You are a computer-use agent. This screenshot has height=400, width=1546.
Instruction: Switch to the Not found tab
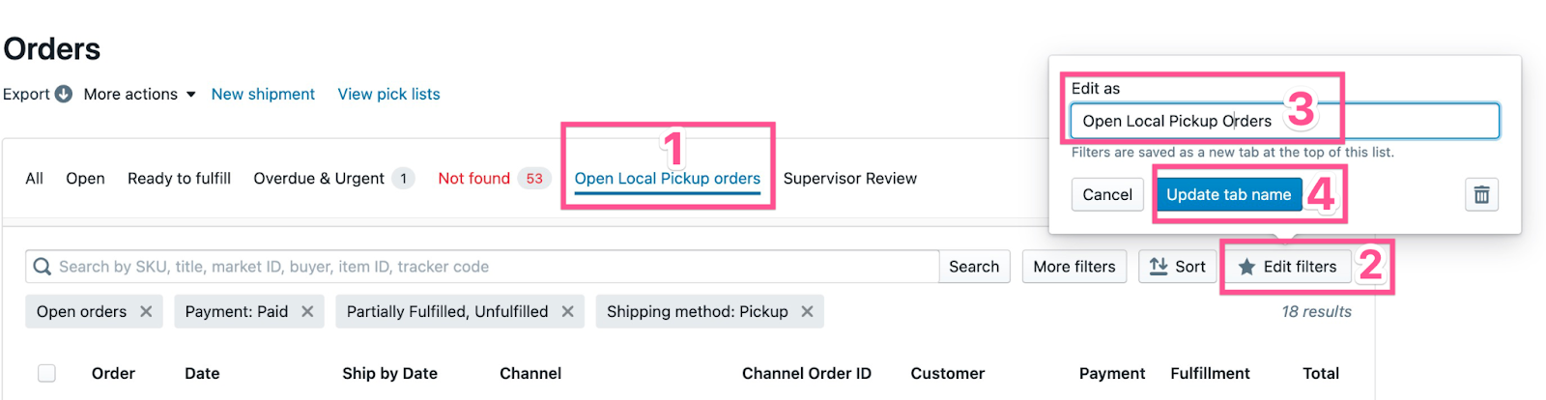coord(473,179)
